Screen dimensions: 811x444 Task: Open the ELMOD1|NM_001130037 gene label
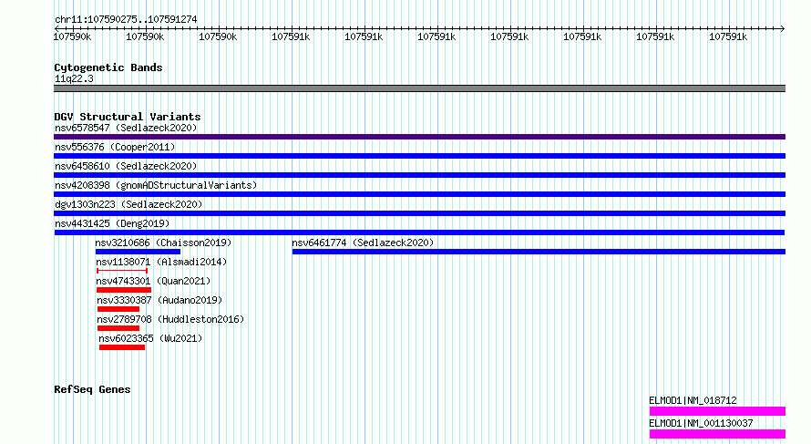[701, 423]
